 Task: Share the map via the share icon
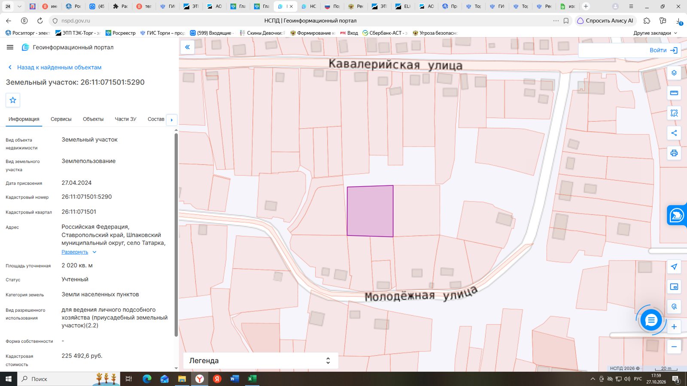pyautogui.click(x=674, y=133)
